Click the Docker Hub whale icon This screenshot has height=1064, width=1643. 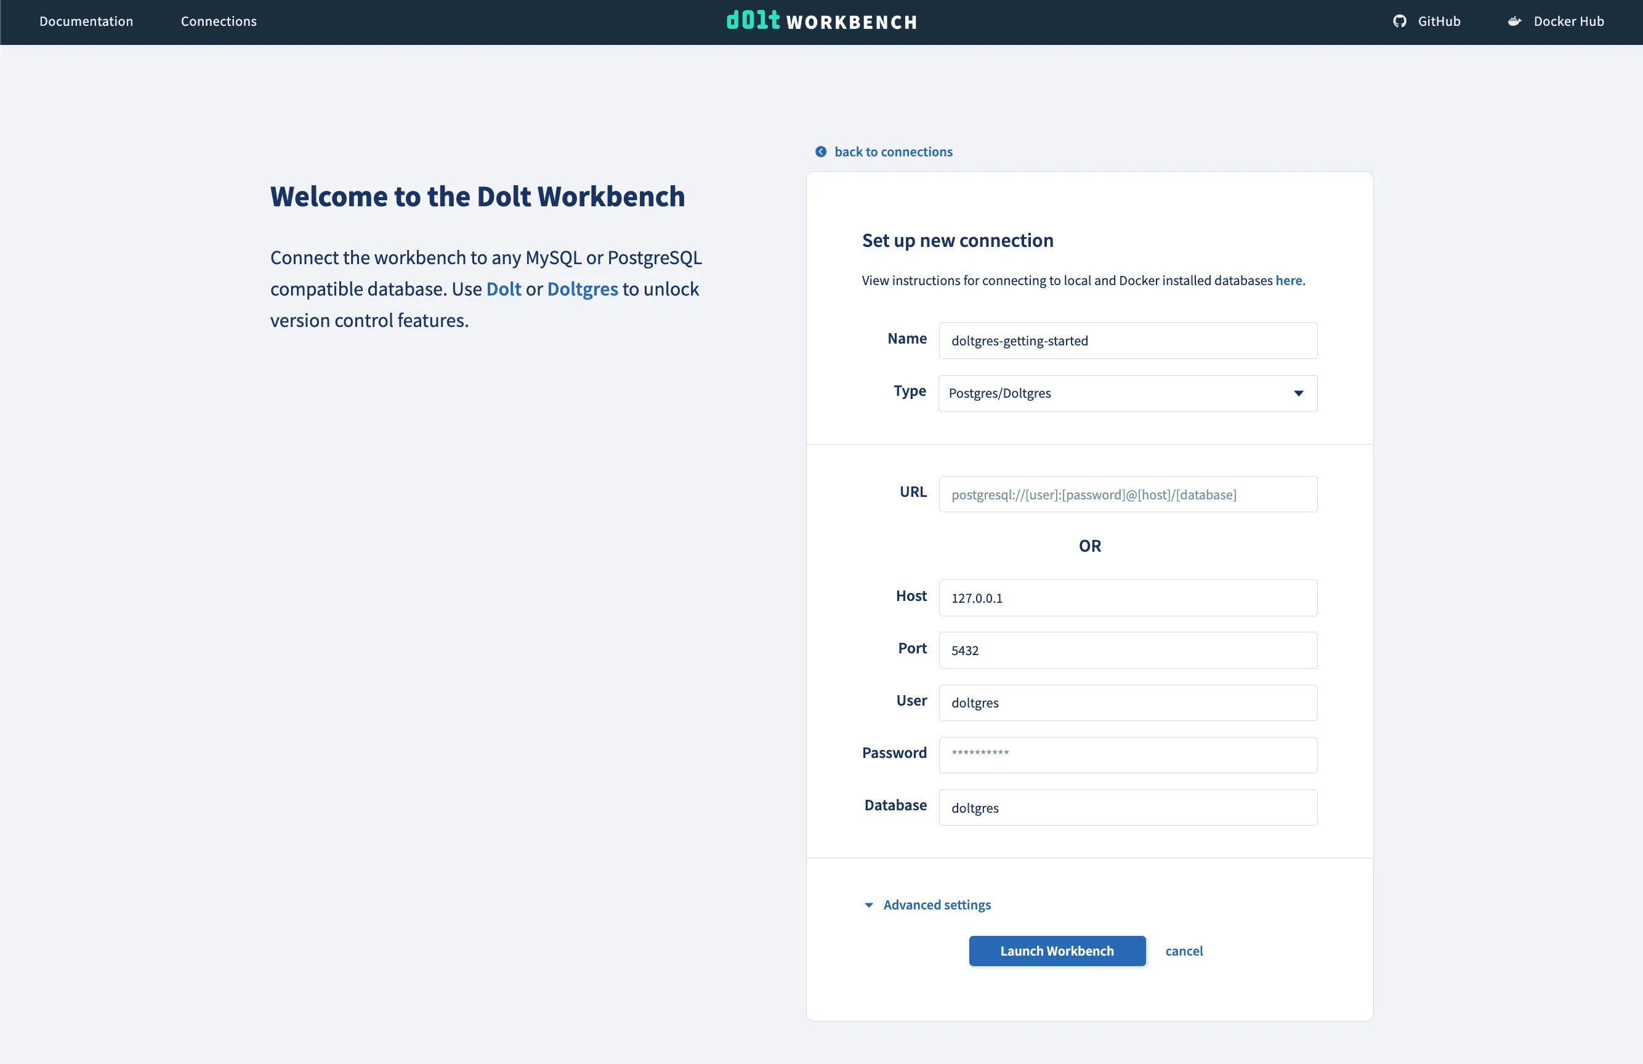(1514, 22)
